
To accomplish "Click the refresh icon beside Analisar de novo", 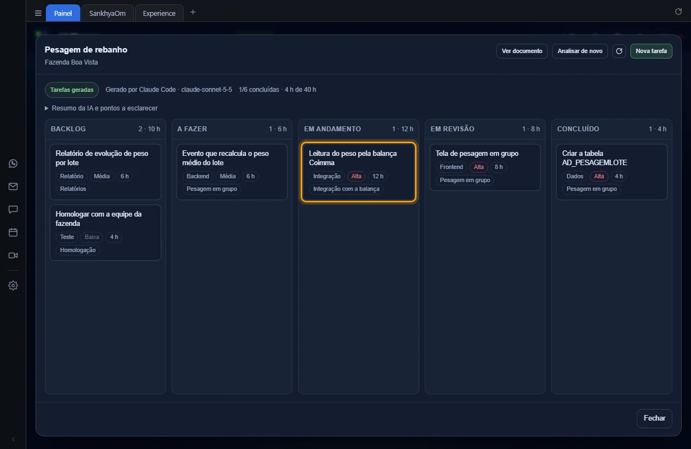I will coord(619,51).
